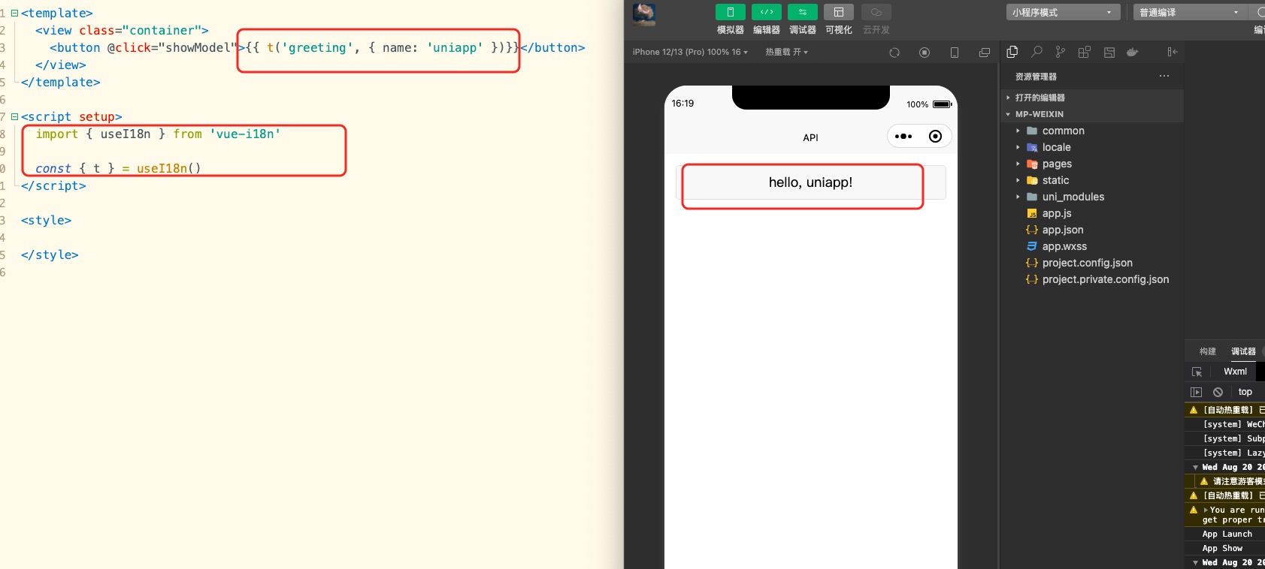Click the Docker whale icon
This screenshot has width=1265, height=569.
coord(1133,52)
